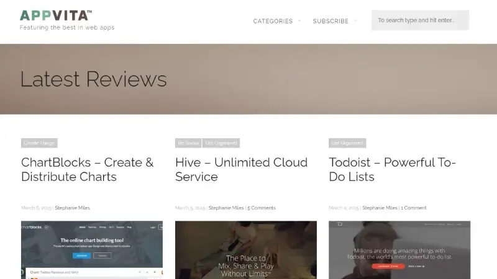Expand the Categories dropdown arrow
Viewport: 497px width, 279px height.
pyautogui.click(x=299, y=20)
